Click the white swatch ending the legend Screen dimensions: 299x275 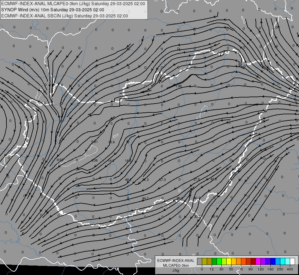click(x=293, y=261)
